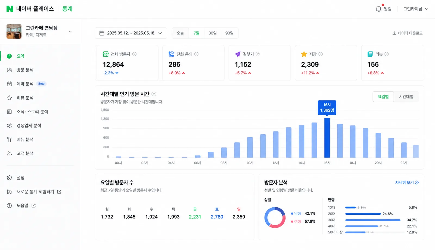Click the 30대 age percentage bar

pos(373,220)
